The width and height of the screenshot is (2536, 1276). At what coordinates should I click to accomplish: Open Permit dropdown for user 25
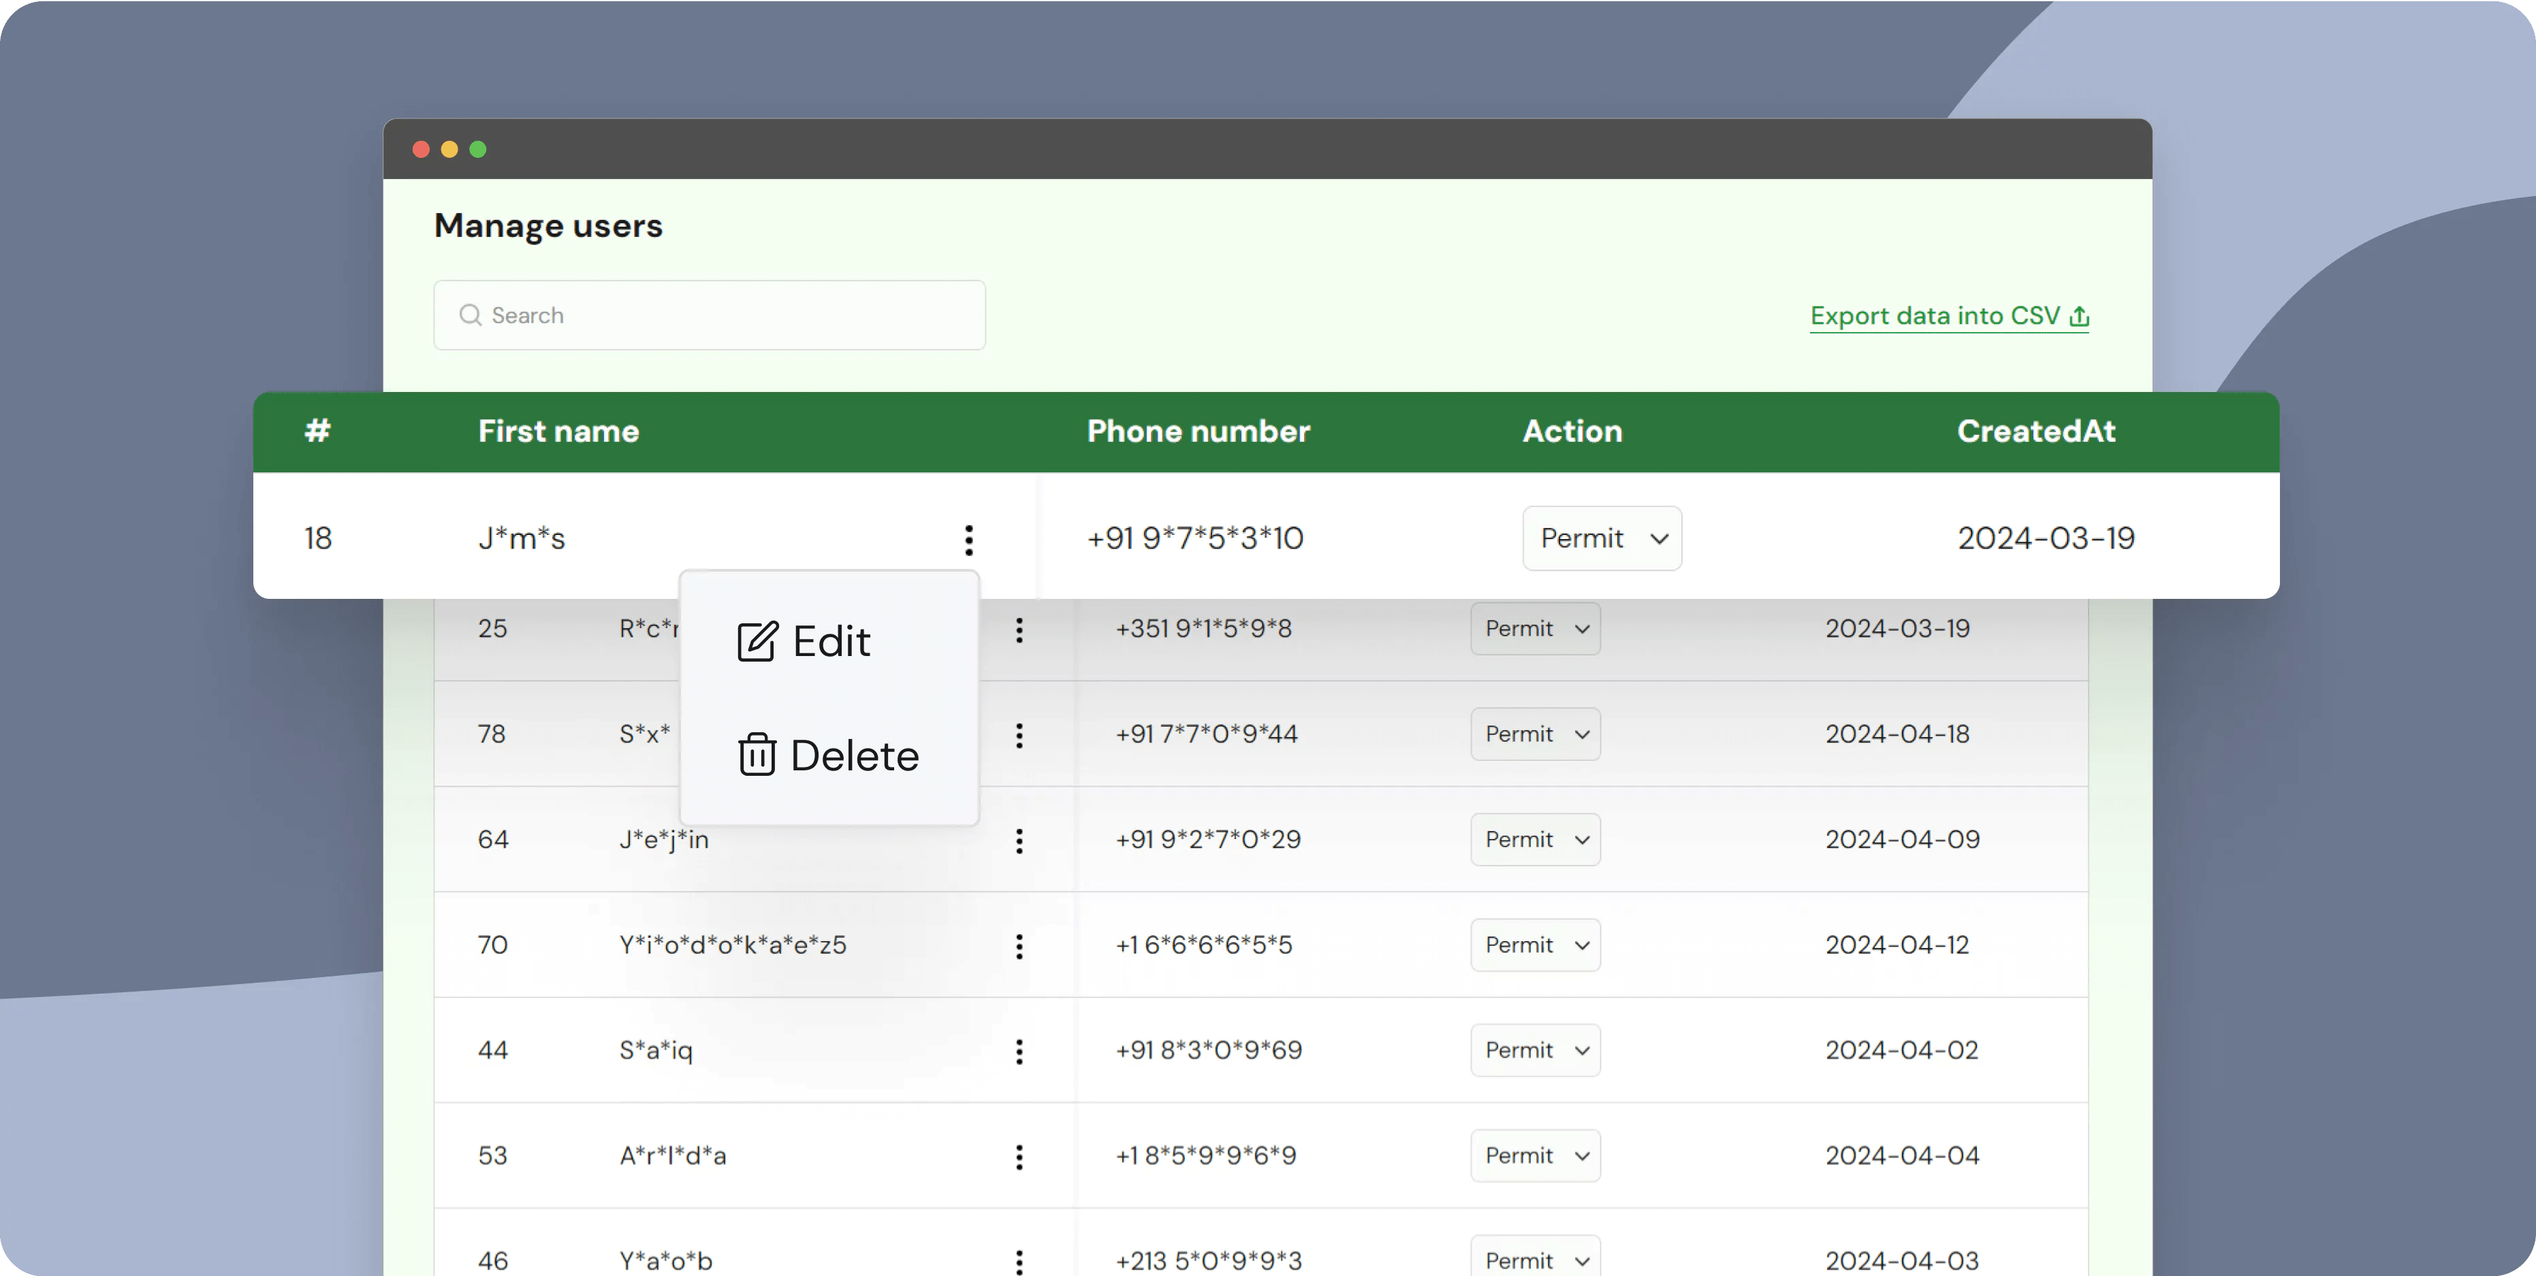click(1535, 629)
